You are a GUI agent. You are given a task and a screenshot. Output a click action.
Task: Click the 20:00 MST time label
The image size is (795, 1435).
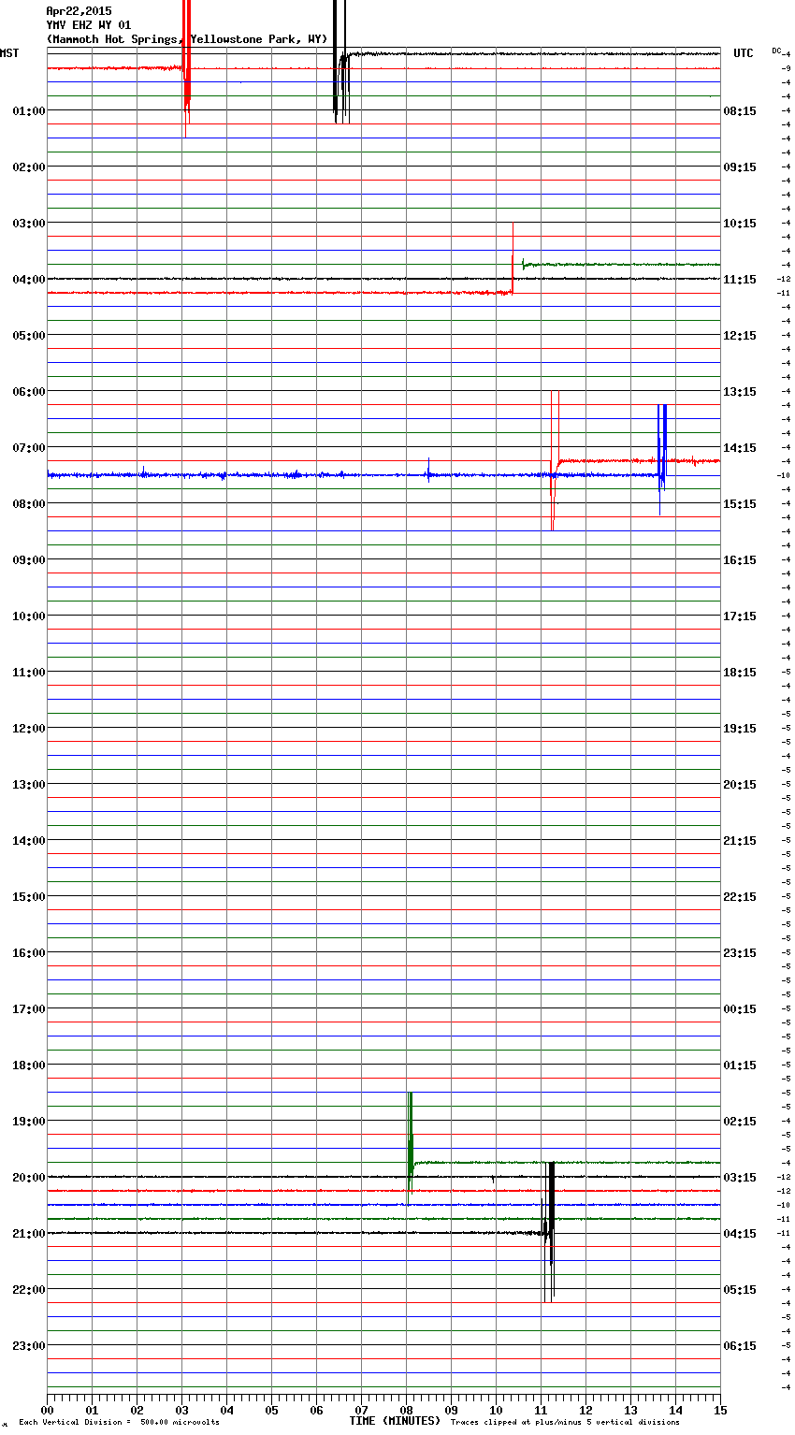tap(28, 1178)
